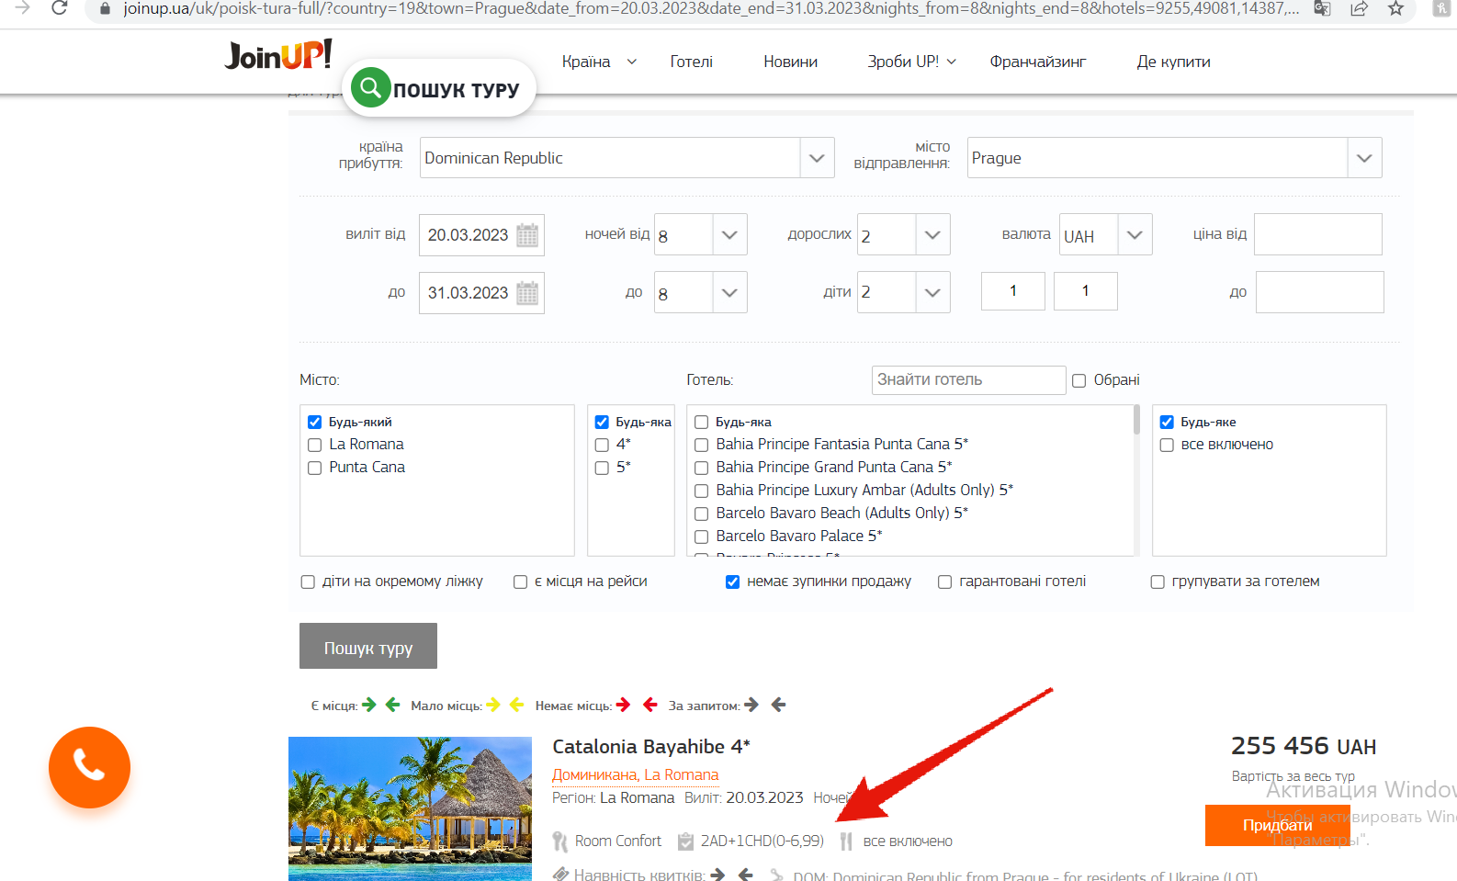Tick Barcelo Bavaro Palace 5* checkbox
1457x881 pixels.
pyautogui.click(x=701, y=537)
